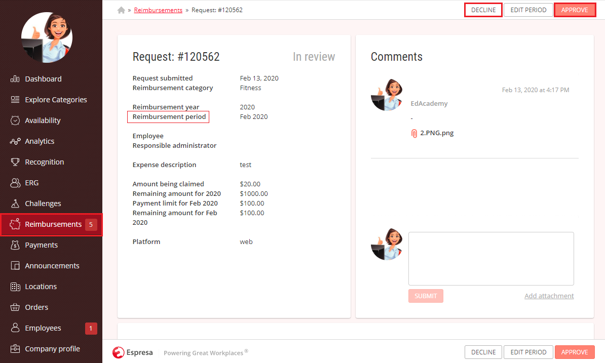Click bottom APPROVE button
The height and width of the screenshot is (363, 605).
[575, 352]
